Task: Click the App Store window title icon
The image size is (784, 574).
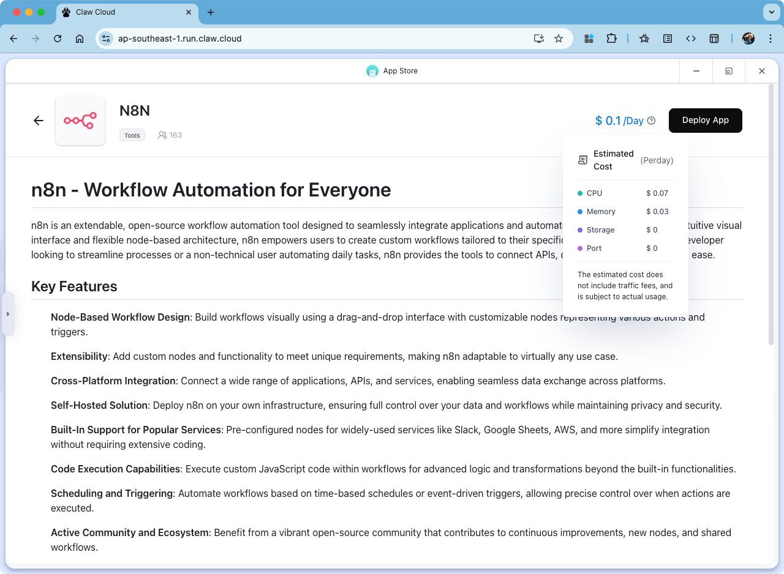Action: [372, 71]
